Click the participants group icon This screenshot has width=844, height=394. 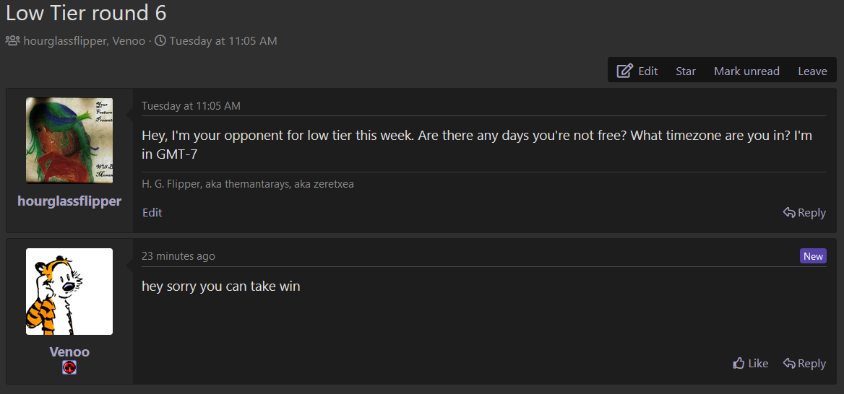click(x=13, y=40)
